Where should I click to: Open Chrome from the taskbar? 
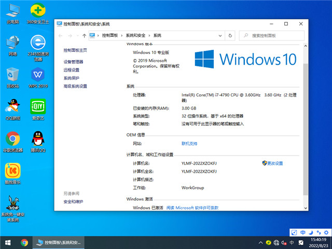coord(24,243)
